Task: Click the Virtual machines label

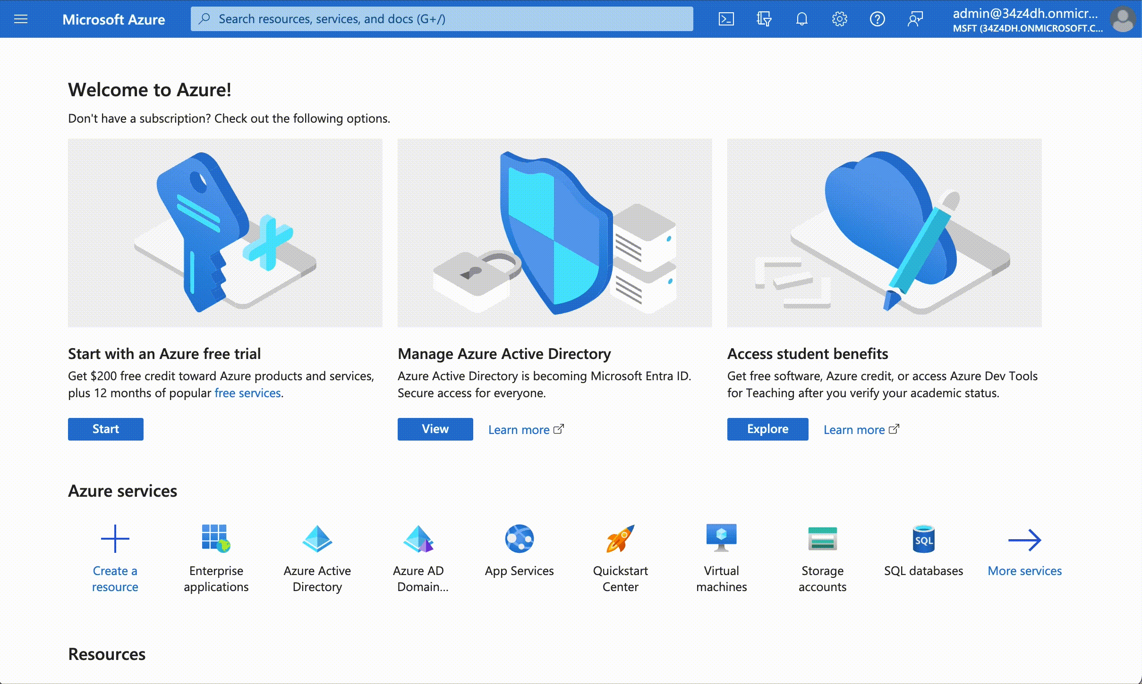Action: (722, 579)
